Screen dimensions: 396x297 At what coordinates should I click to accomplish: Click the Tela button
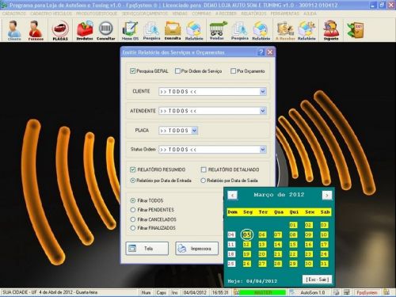pos(147,249)
